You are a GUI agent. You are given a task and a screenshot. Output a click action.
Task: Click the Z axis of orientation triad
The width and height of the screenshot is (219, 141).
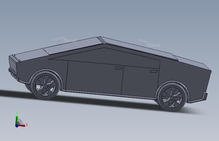point(17,125)
